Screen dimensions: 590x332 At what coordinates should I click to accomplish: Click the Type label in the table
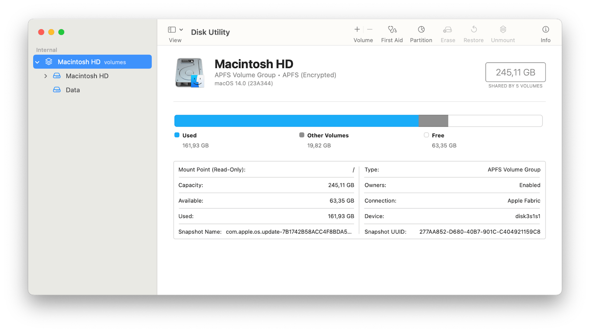click(372, 170)
